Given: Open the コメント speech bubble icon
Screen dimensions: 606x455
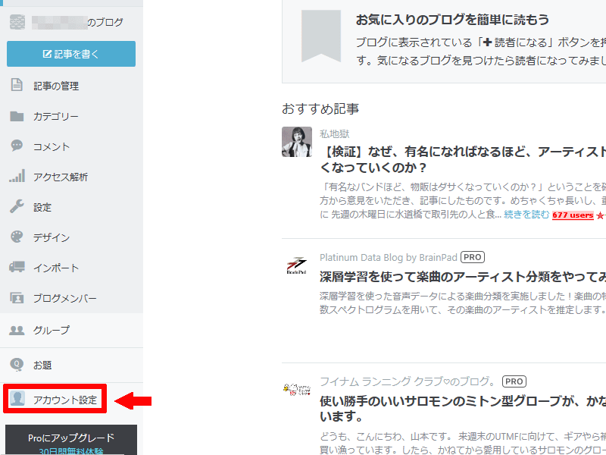Looking at the screenshot, I should pos(17,146).
